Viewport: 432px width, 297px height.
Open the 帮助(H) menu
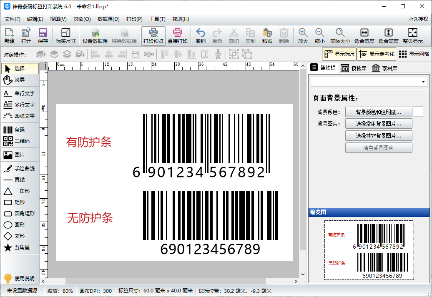pyautogui.click(x=181, y=19)
